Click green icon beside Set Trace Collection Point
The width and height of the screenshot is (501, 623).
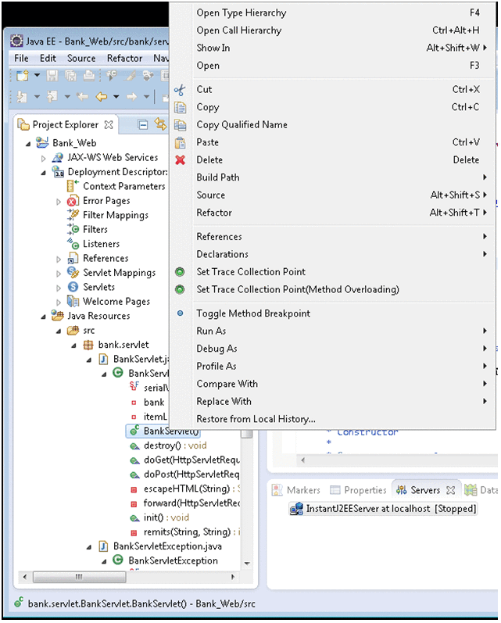click(180, 272)
